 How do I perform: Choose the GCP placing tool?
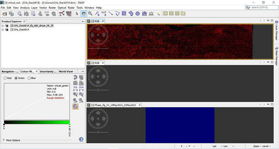104,14
